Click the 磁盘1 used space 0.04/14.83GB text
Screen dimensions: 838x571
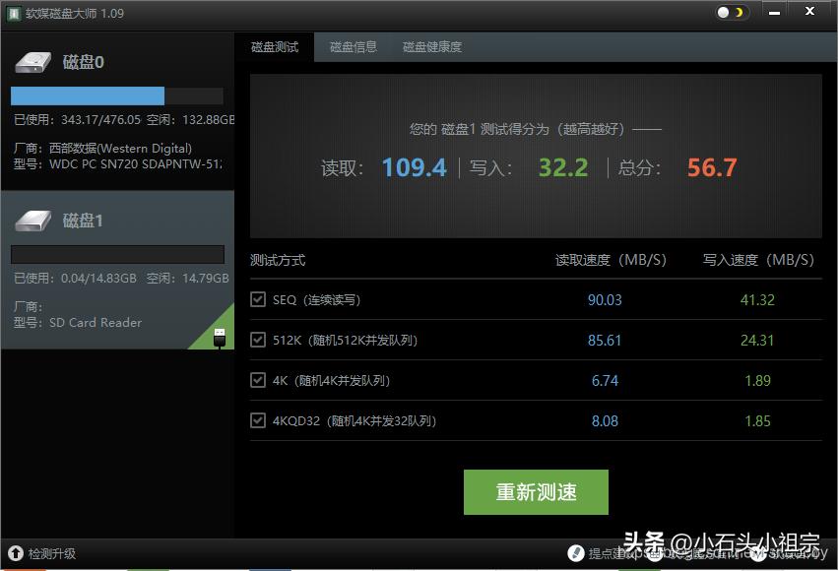point(76,278)
